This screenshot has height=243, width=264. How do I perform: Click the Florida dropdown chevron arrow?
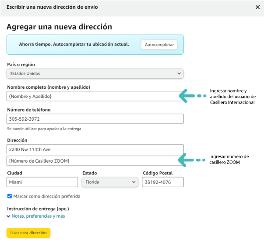(x=134, y=182)
